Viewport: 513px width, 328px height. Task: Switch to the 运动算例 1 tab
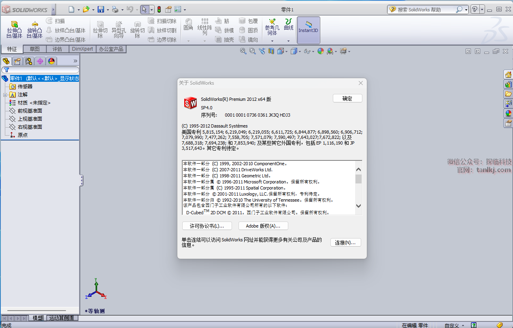click(62, 318)
